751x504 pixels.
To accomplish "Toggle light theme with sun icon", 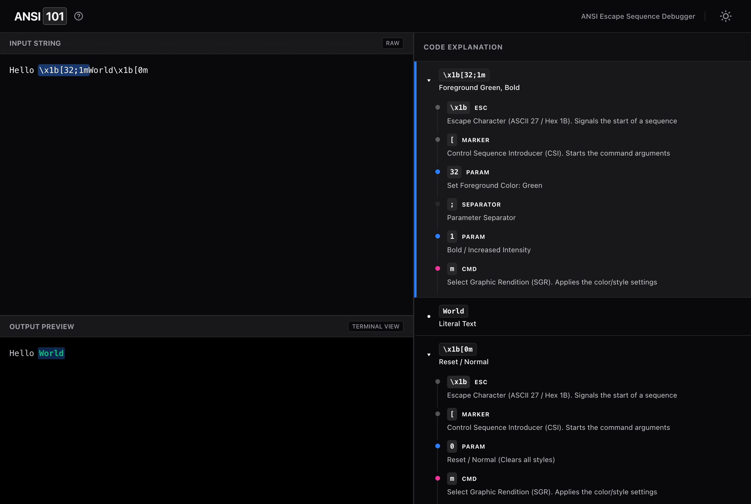I will pos(725,16).
